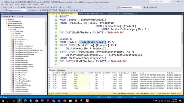This screenshot has height=103, width=184.
Task: Open the Connect dropdown in Object Explorer
Action: [x=5, y=17]
